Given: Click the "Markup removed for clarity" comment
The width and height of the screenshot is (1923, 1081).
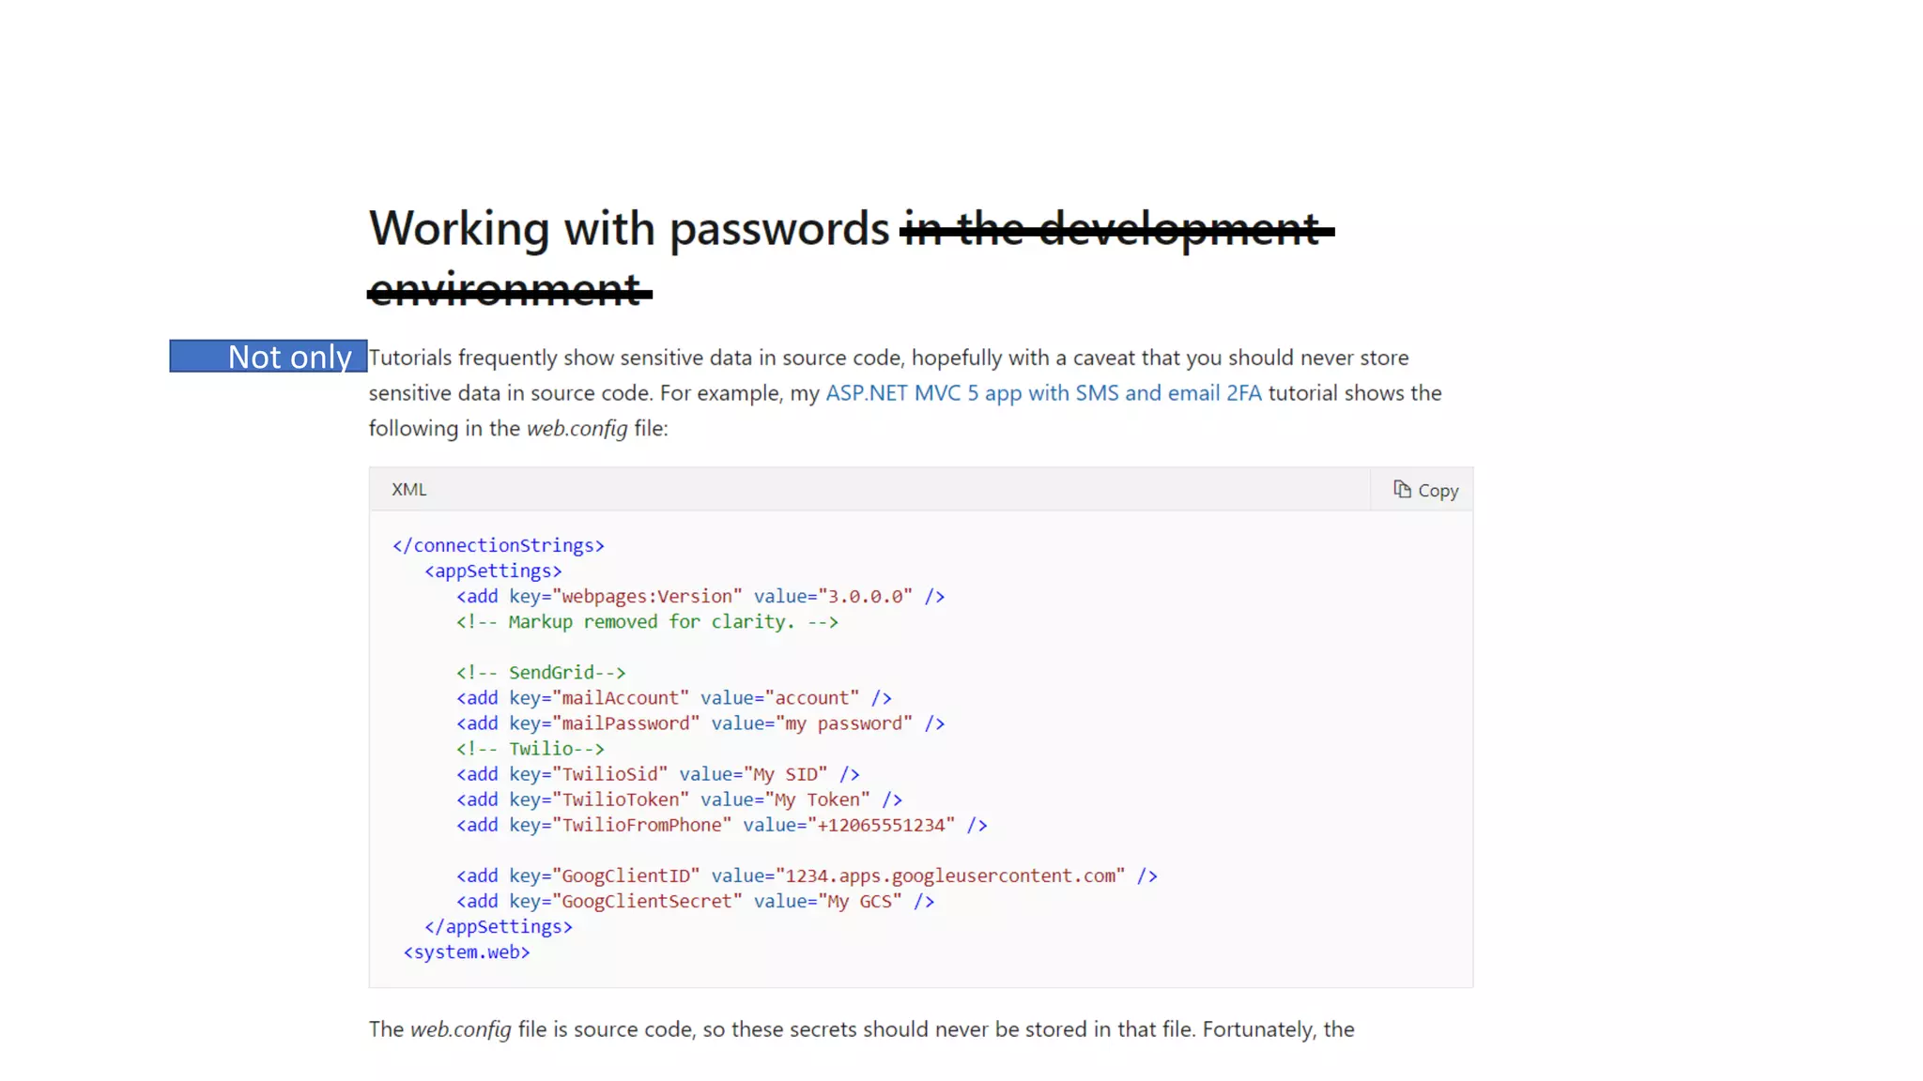Looking at the screenshot, I should [647, 622].
